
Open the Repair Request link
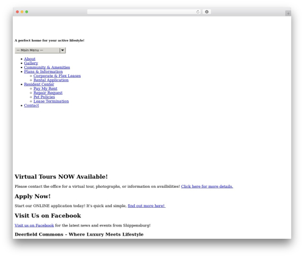(x=48, y=93)
